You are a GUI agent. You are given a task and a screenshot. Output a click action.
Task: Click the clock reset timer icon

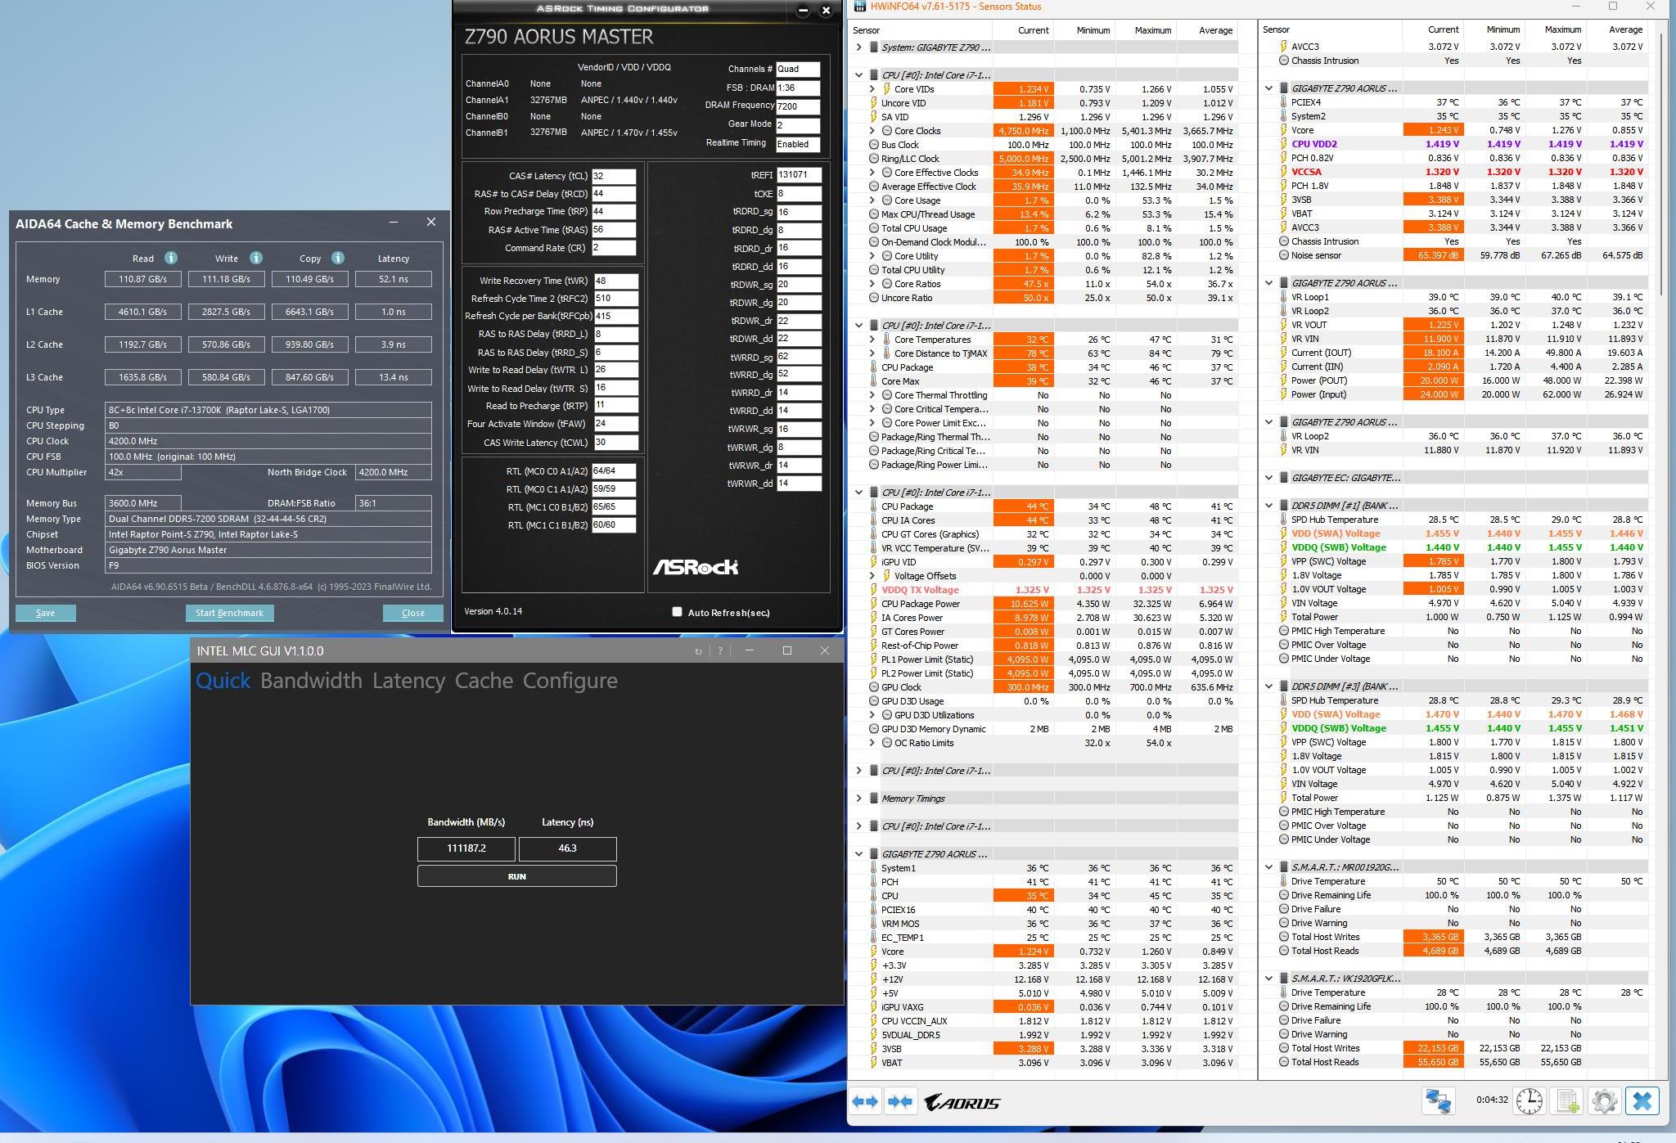tap(1529, 1100)
